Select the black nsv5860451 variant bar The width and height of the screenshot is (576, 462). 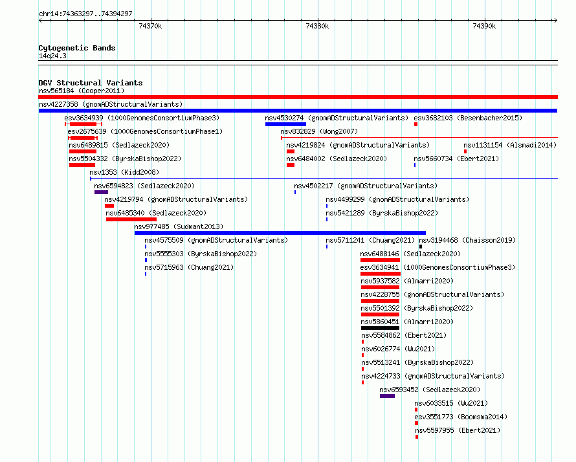coord(380,328)
